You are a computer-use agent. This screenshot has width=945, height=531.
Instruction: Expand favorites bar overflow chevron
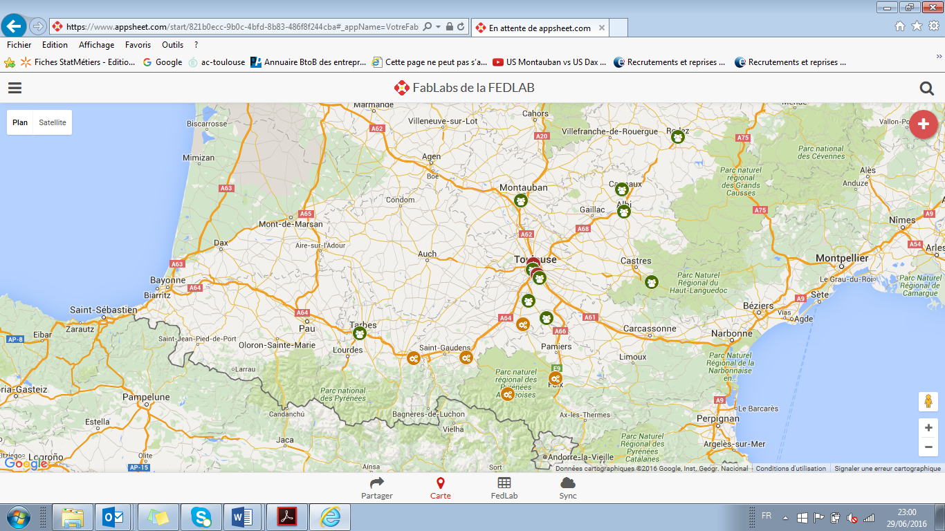939,56
